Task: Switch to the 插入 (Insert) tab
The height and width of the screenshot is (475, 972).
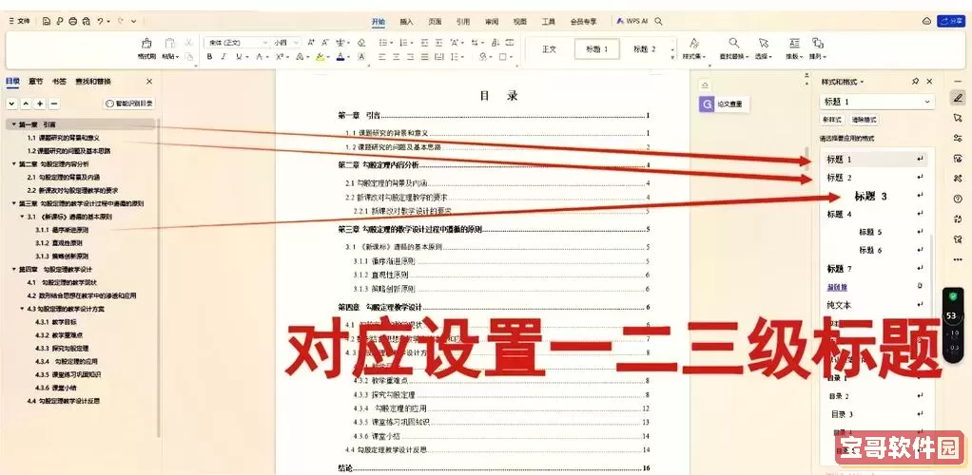Action: click(407, 21)
